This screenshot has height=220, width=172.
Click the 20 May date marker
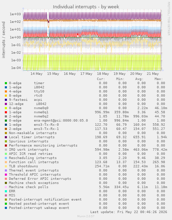pyautogui.click(x=136, y=74)
